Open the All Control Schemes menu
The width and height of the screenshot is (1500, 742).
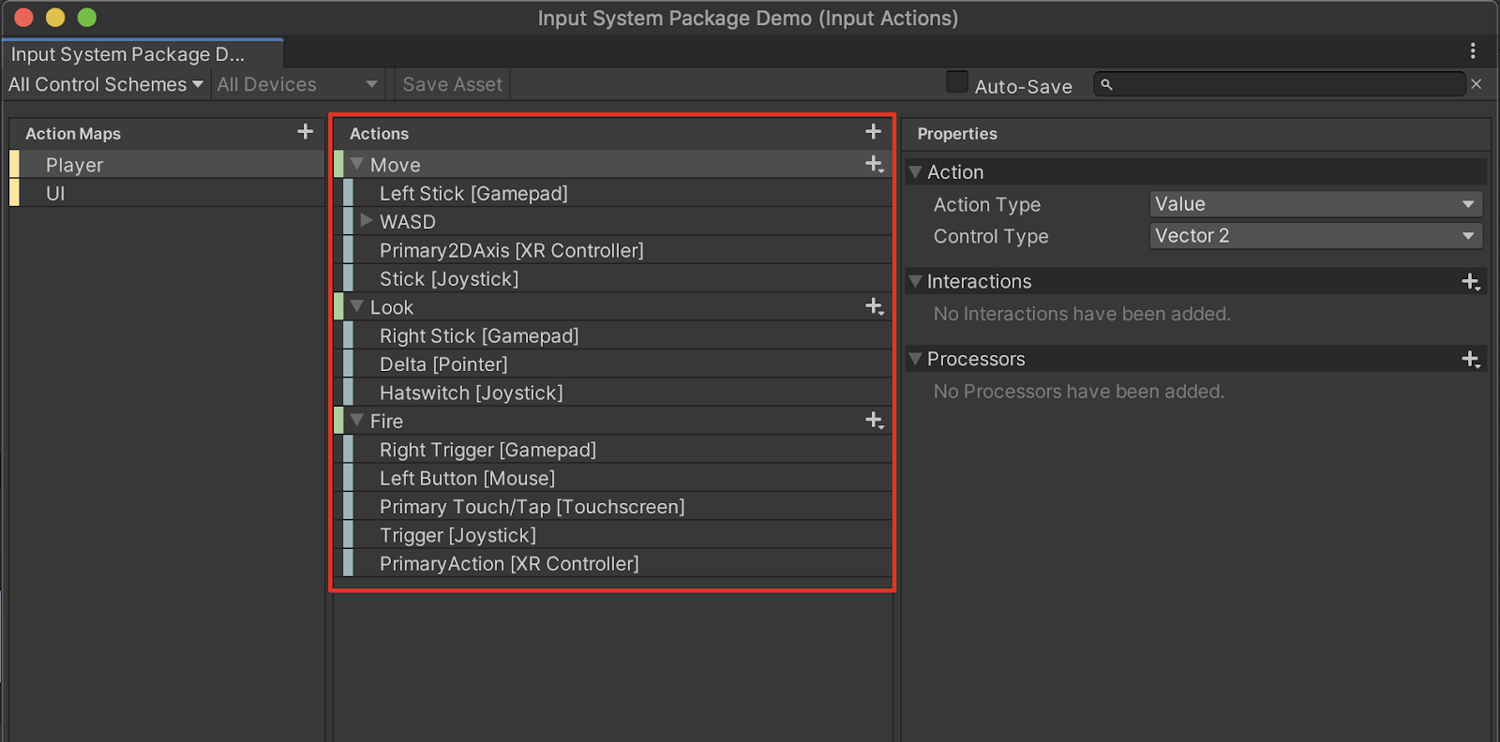click(105, 84)
